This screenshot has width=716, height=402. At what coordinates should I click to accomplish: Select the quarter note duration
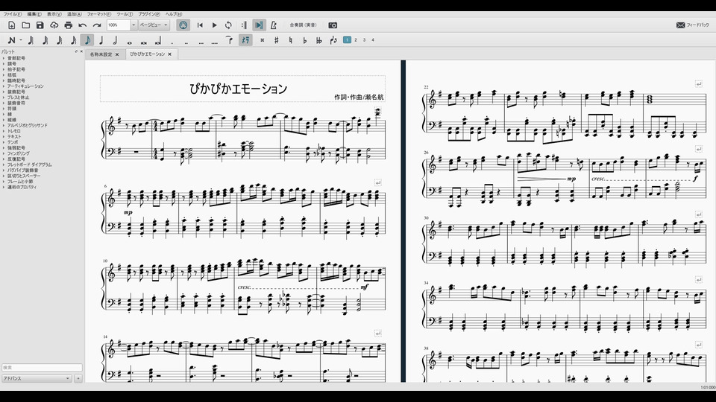tap(102, 40)
